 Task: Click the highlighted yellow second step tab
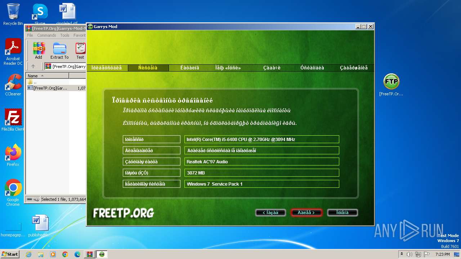pyautogui.click(x=148, y=68)
